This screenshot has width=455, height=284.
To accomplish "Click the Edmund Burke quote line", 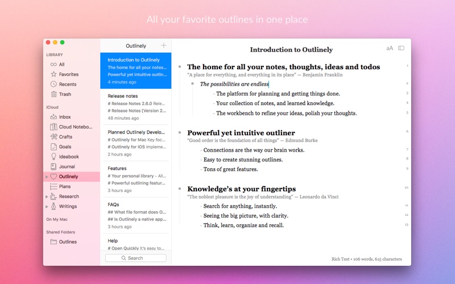I will click(252, 140).
